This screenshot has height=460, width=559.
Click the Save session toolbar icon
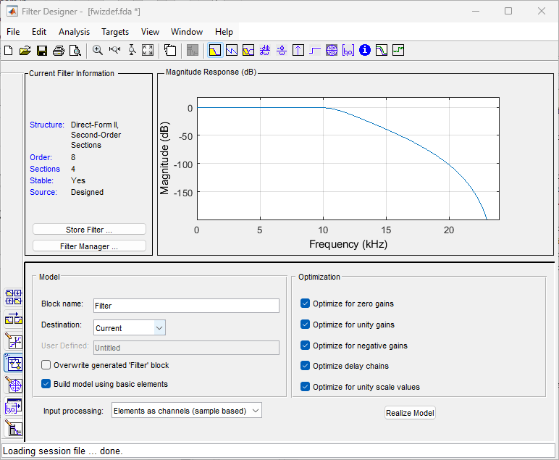point(42,51)
